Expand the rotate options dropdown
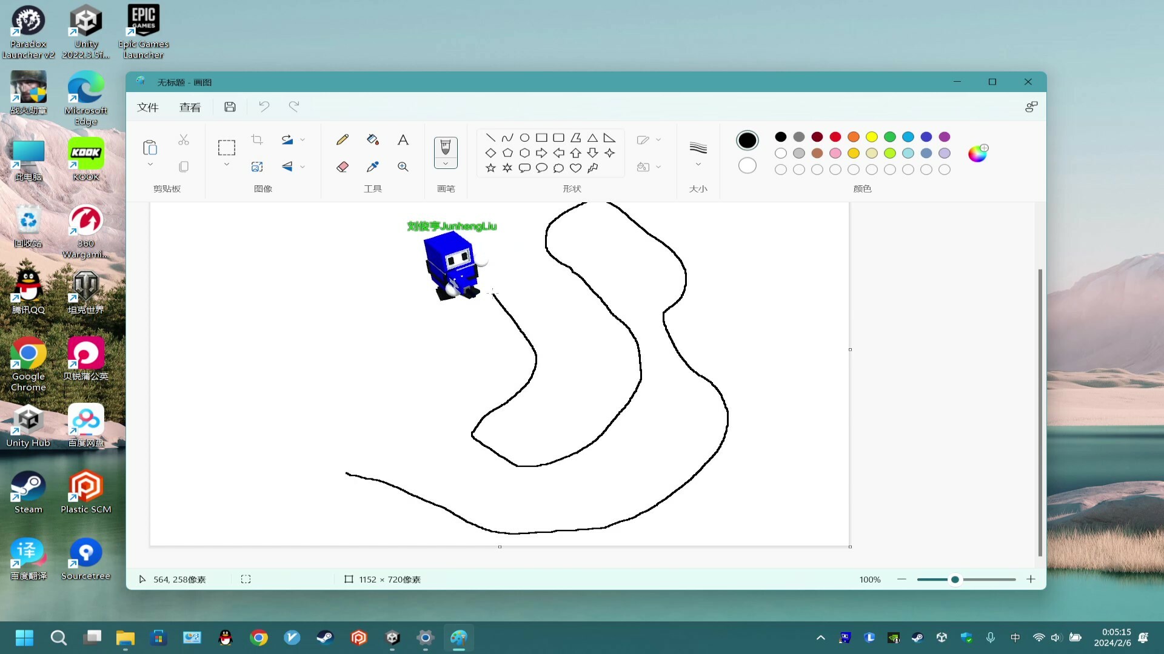This screenshot has width=1164, height=654. coord(302,140)
